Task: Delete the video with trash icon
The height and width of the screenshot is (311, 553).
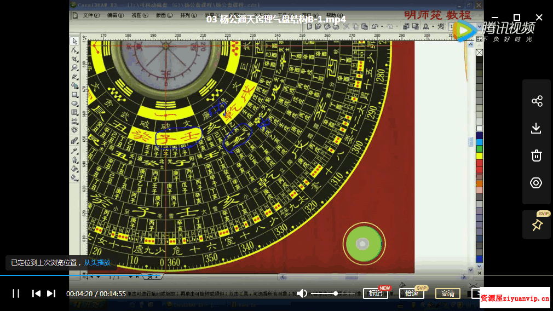Action: 537,155
